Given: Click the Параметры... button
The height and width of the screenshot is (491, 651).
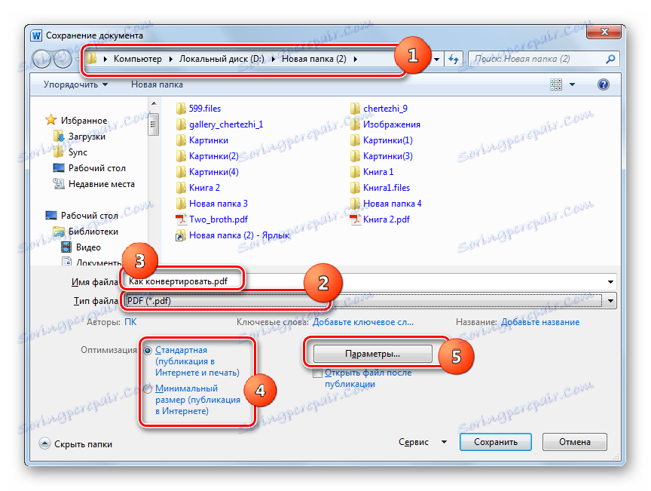Looking at the screenshot, I should point(372,354).
